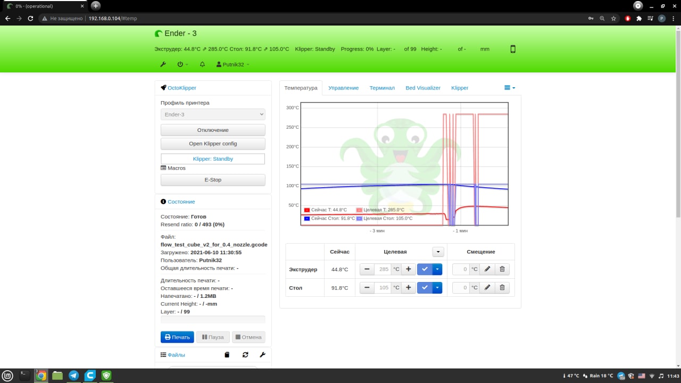
Task: Edit bed offset pencil icon
Action: pos(487,288)
